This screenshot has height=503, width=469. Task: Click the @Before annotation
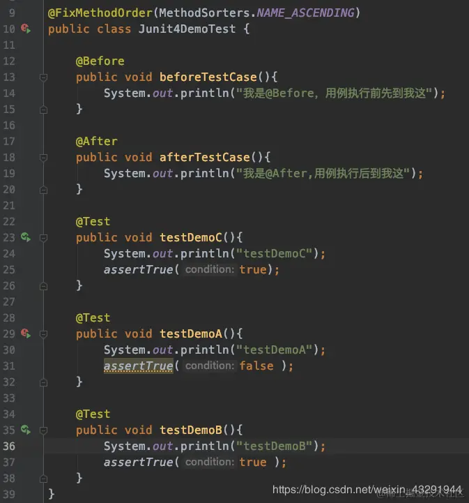point(100,61)
